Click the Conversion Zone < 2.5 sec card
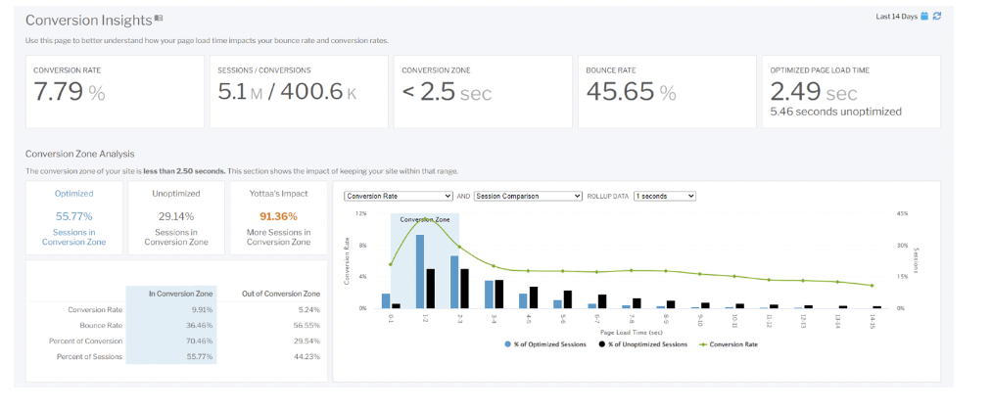This screenshot has height=409, width=991. pyautogui.click(x=483, y=92)
